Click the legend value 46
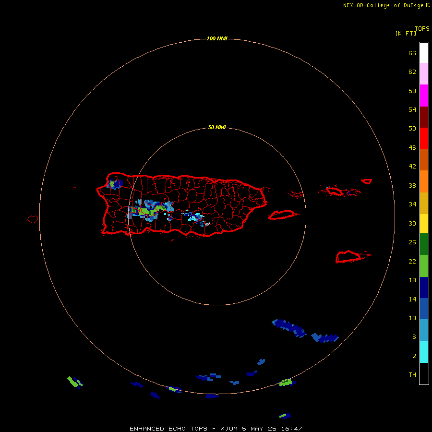Screen dimensions: 432x432 (412, 148)
